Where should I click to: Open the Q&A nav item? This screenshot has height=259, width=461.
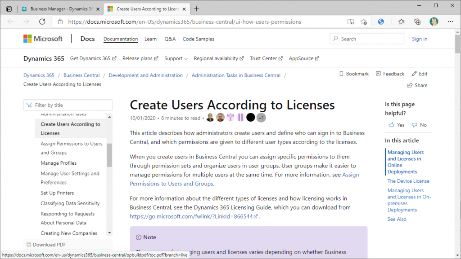click(170, 39)
